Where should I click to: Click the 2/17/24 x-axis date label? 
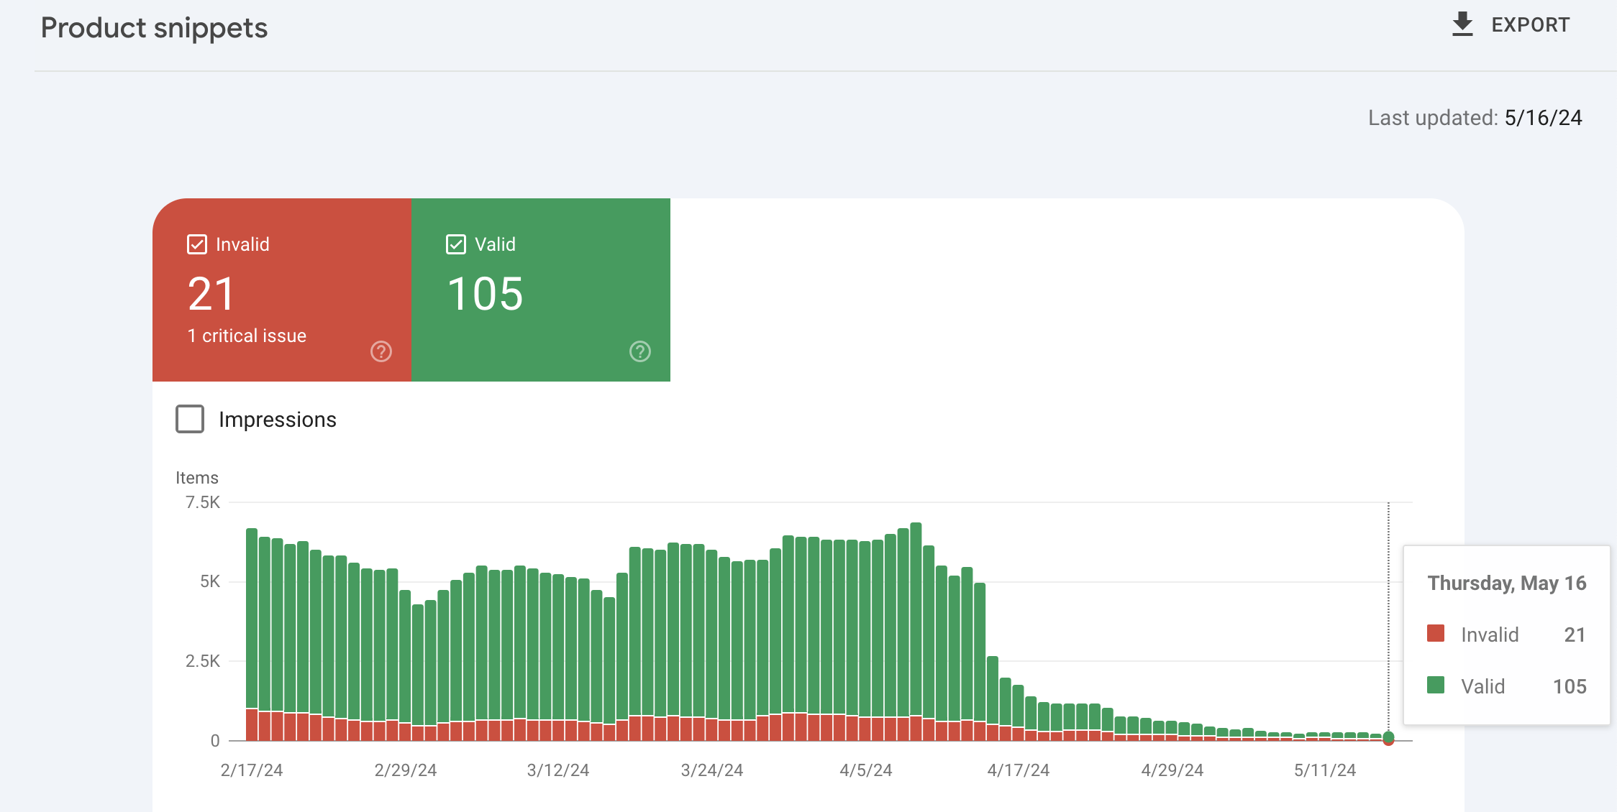coord(252,770)
